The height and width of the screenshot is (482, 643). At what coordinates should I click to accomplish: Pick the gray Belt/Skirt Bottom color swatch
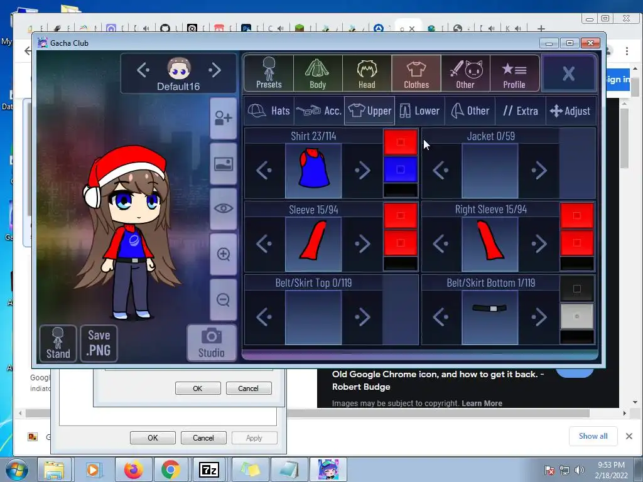(x=577, y=316)
